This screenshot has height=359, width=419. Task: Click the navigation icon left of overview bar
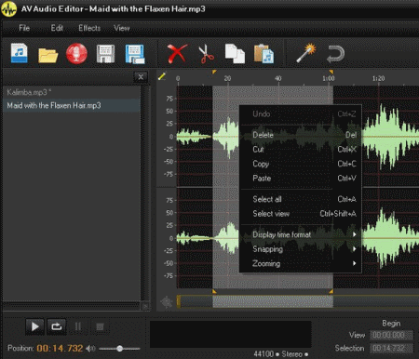[167, 301]
